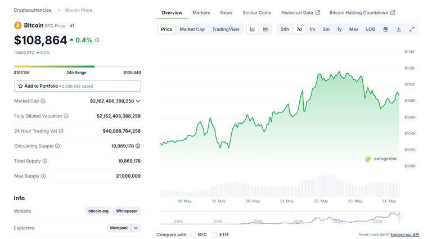Click info icon after the 19,869,178 circulating value

pyautogui.click(x=138, y=146)
